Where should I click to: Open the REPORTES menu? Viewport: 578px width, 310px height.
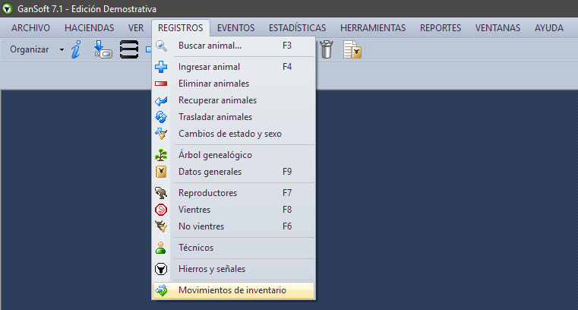pyautogui.click(x=441, y=28)
